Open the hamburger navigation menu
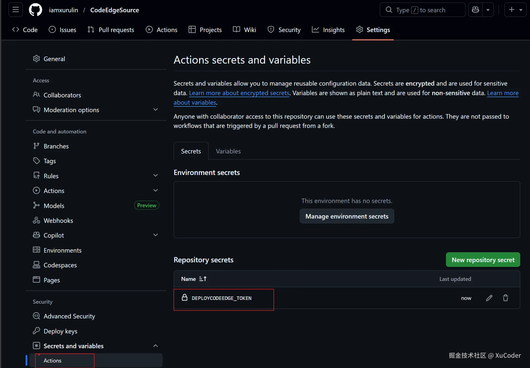 [16, 10]
